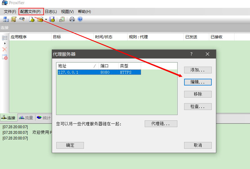The height and width of the screenshot is (169, 250).
Task: Click the dialog ? help button
Action: pyautogui.click(x=191, y=54)
